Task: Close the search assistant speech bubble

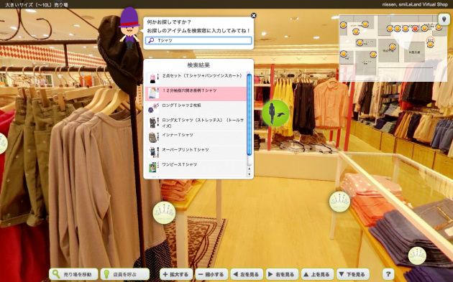Action: (x=254, y=16)
